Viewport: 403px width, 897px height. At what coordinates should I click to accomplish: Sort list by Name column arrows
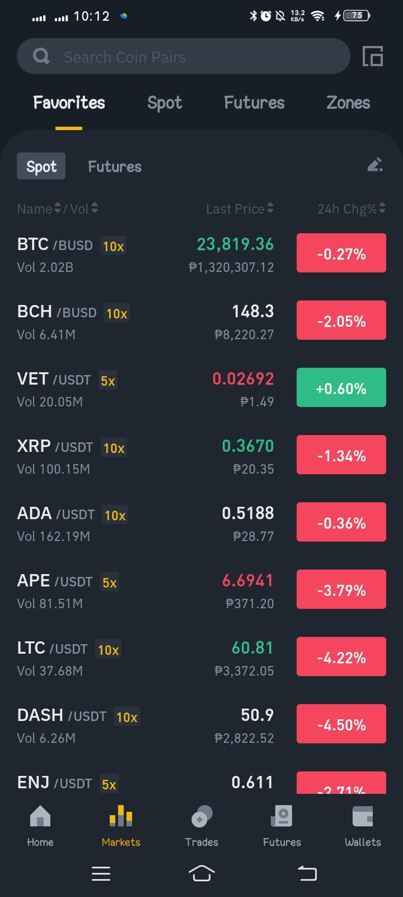[x=57, y=208]
